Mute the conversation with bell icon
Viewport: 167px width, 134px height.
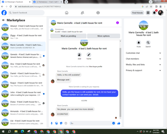[x=139, y=42]
